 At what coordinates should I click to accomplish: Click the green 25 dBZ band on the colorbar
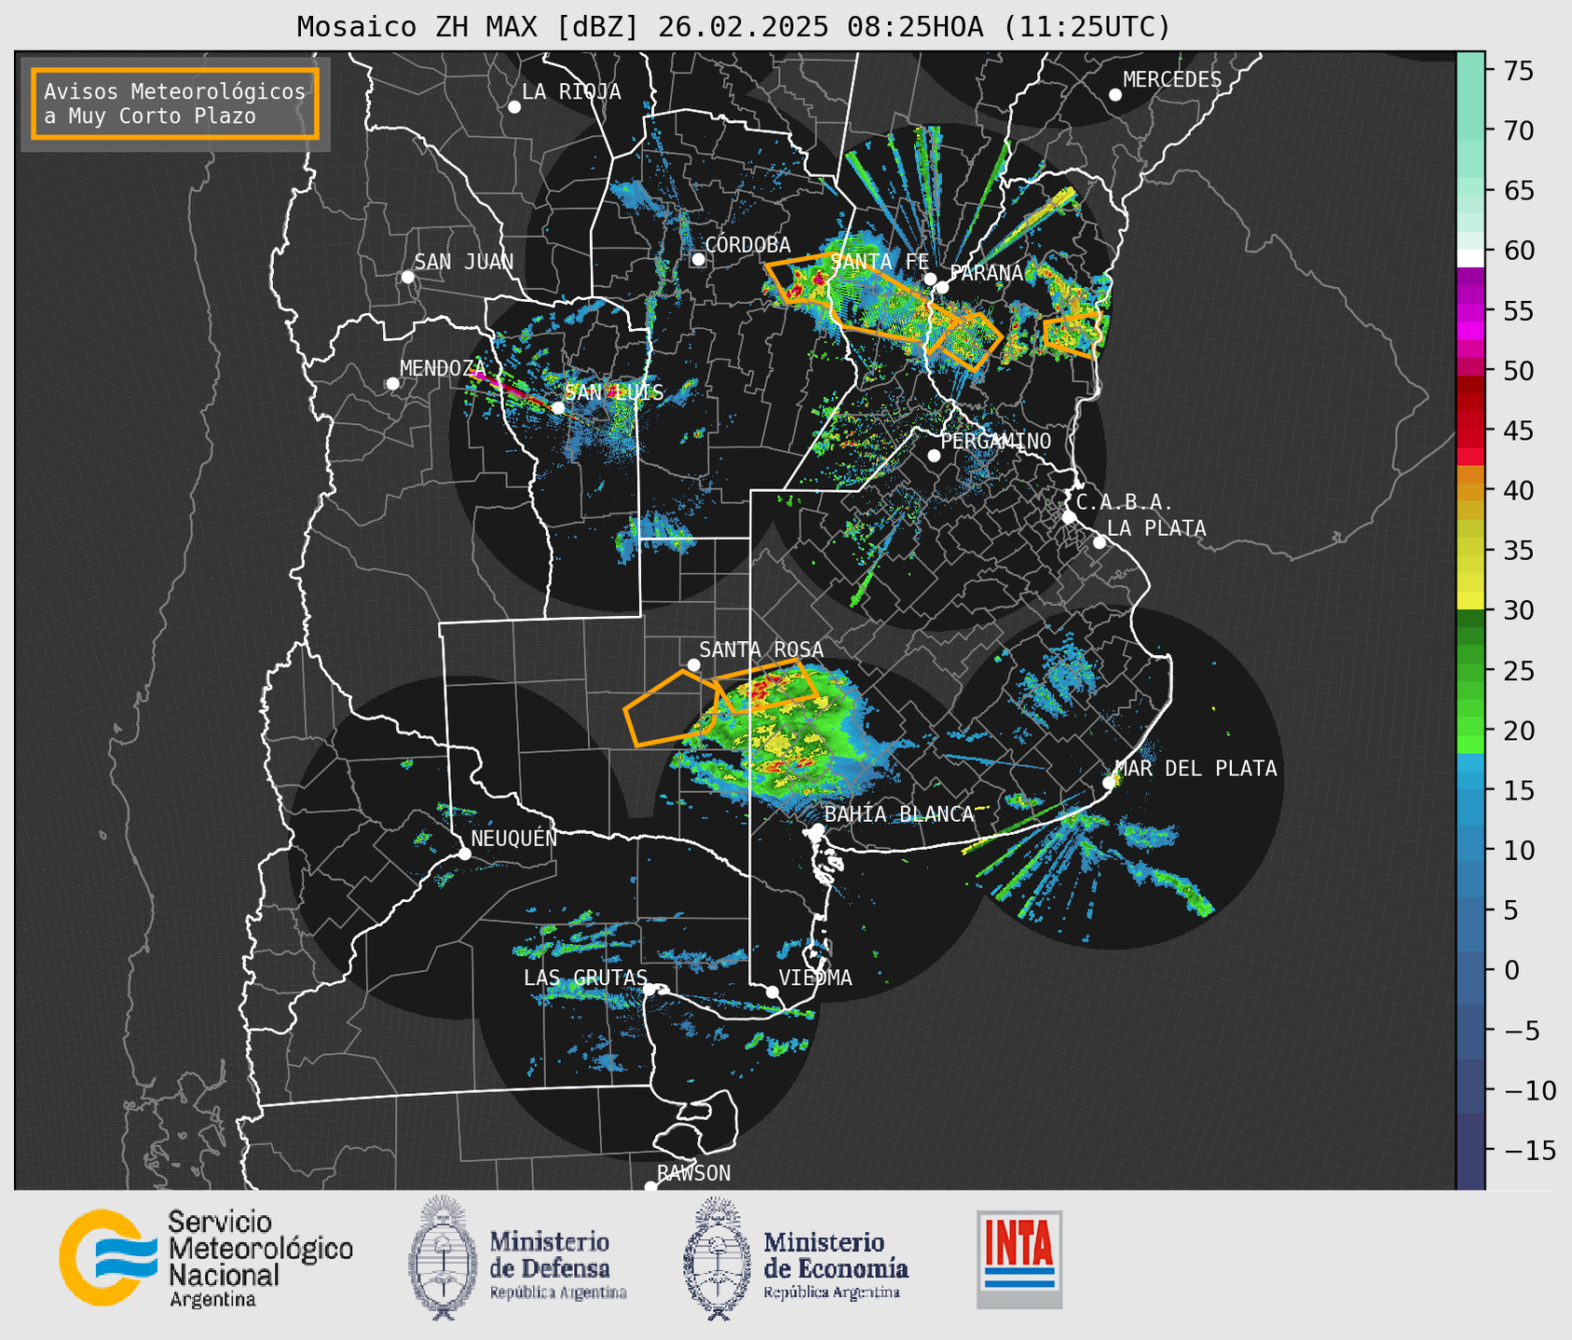[1470, 671]
